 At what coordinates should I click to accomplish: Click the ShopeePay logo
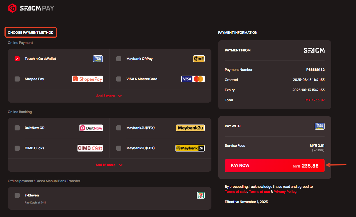click(87, 79)
